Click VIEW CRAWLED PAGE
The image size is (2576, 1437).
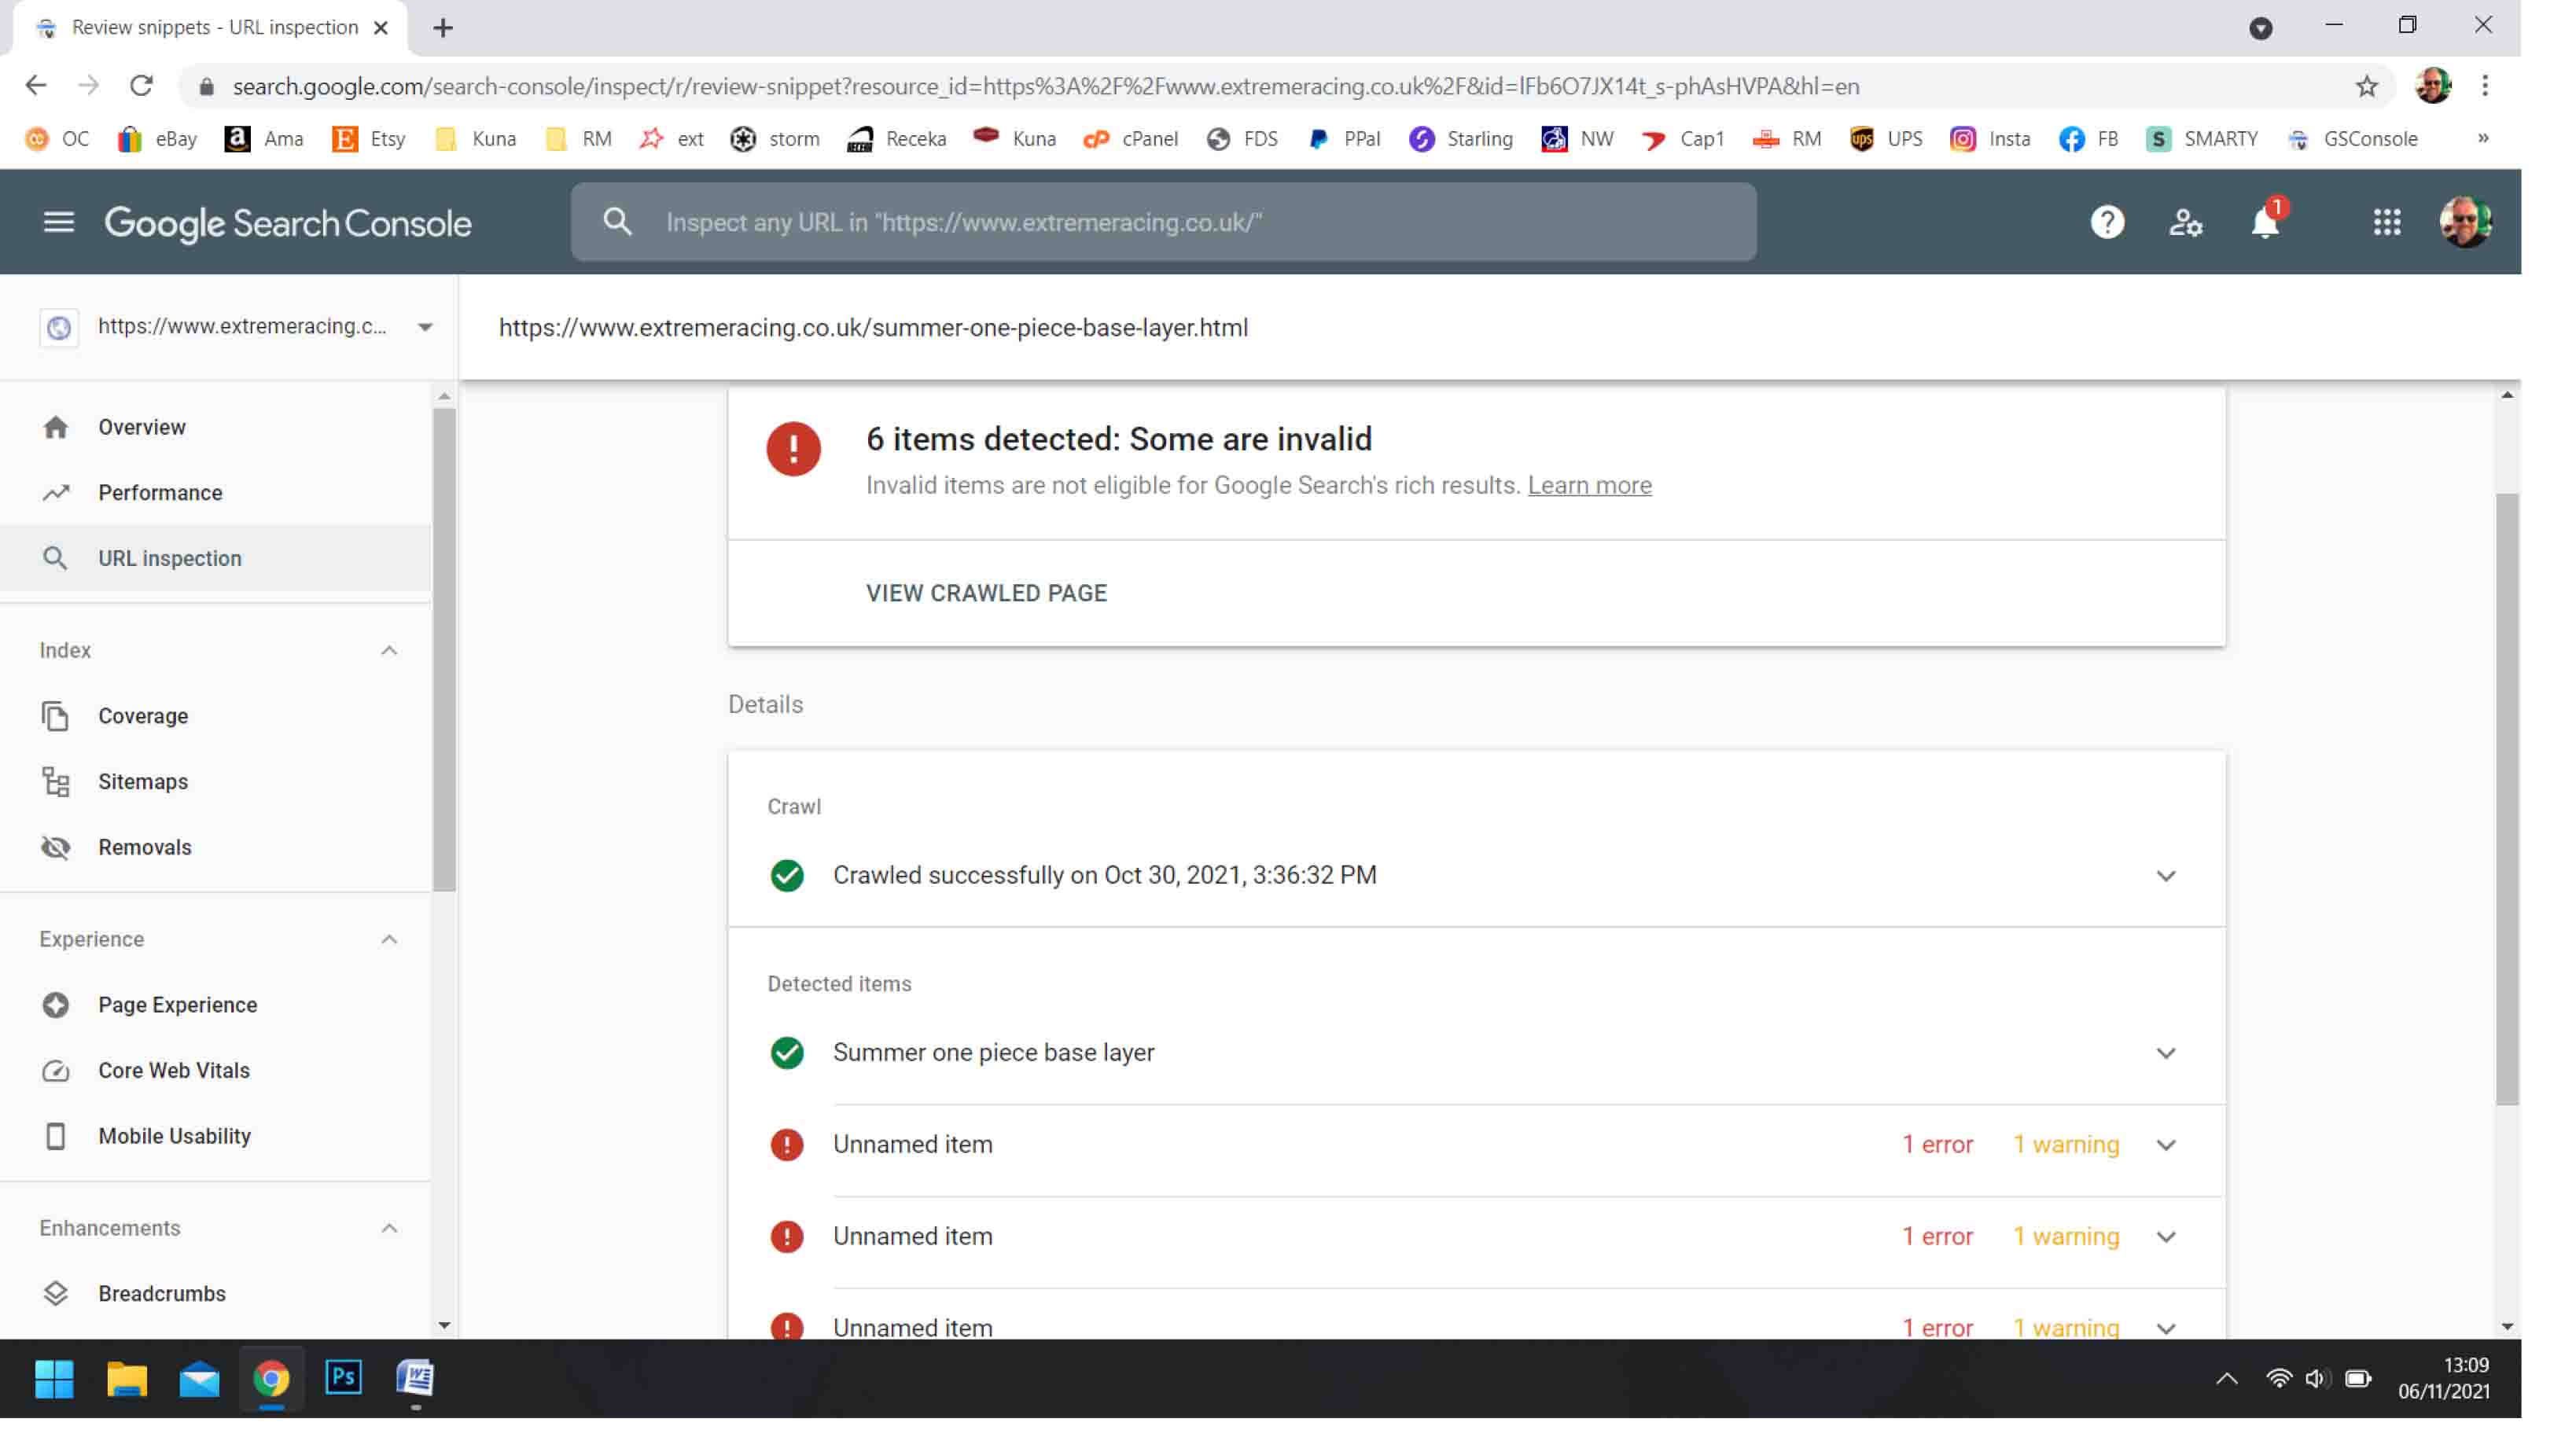point(985,592)
